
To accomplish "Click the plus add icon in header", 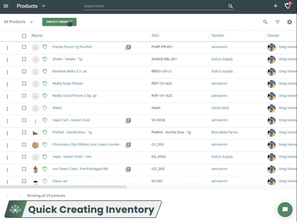I will coord(275,6).
